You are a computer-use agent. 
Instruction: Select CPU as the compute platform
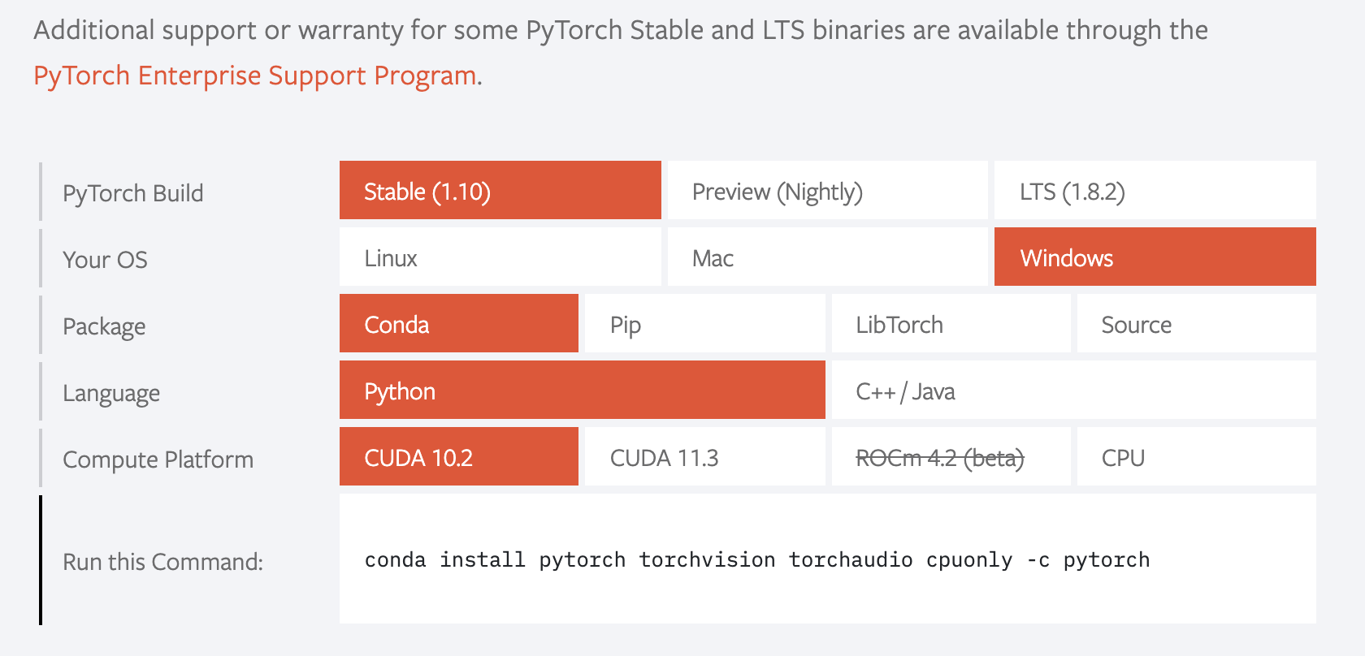[1196, 456]
